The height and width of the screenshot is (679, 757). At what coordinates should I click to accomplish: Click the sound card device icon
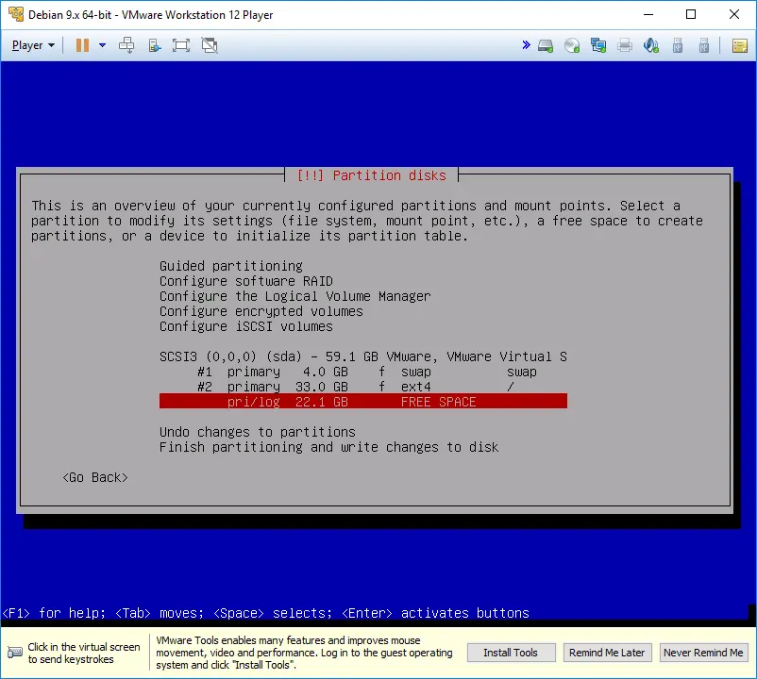point(650,45)
